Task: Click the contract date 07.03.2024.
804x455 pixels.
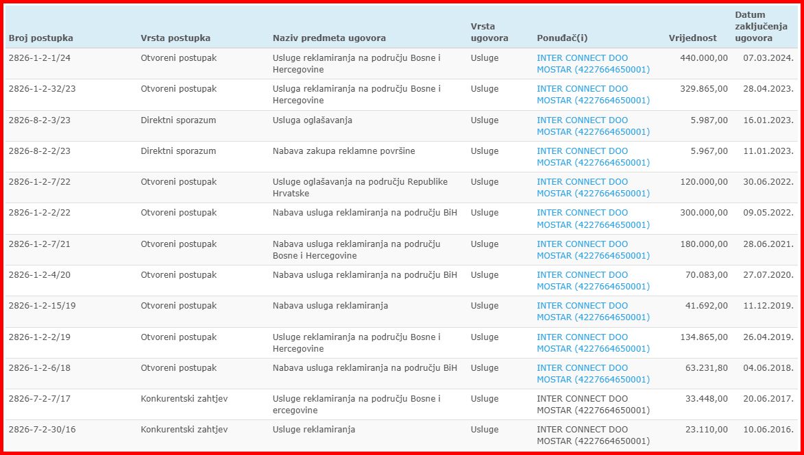Action: tap(768, 58)
